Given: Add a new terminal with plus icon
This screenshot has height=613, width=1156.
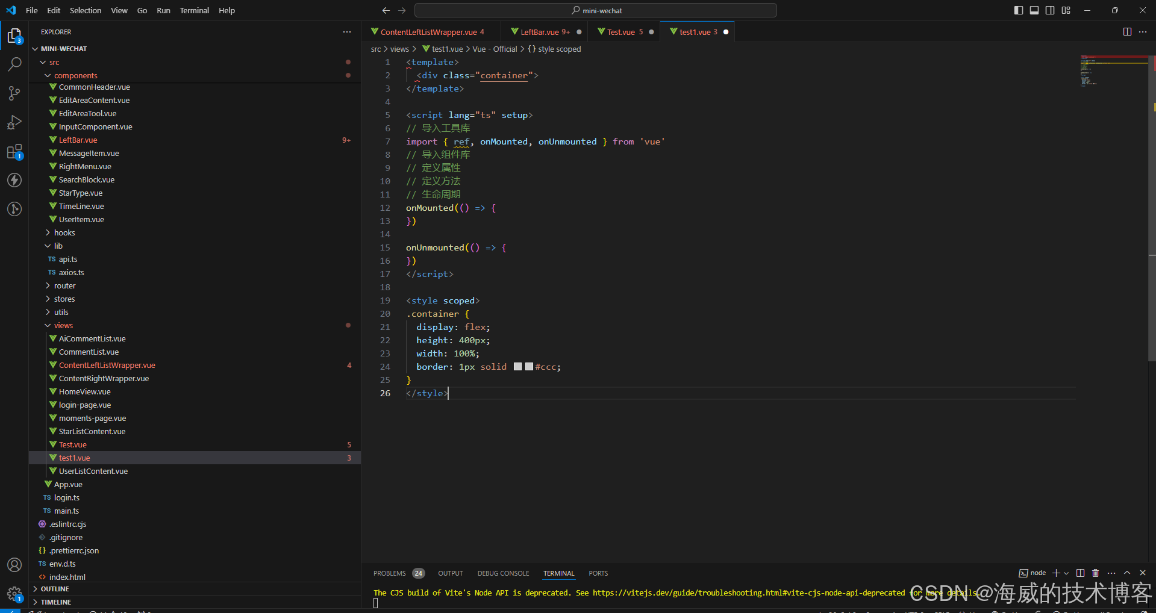Looking at the screenshot, I should tap(1056, 573).
